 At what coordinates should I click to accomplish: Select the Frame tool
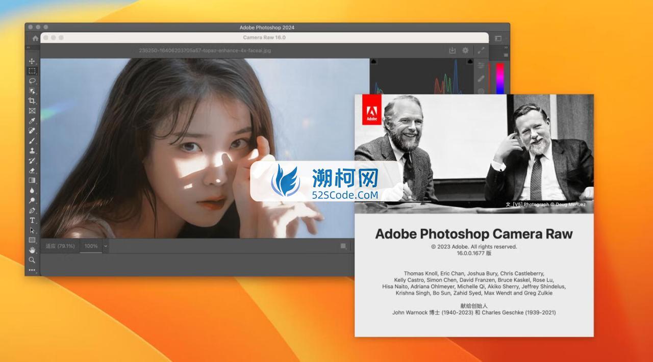point(32,111)
